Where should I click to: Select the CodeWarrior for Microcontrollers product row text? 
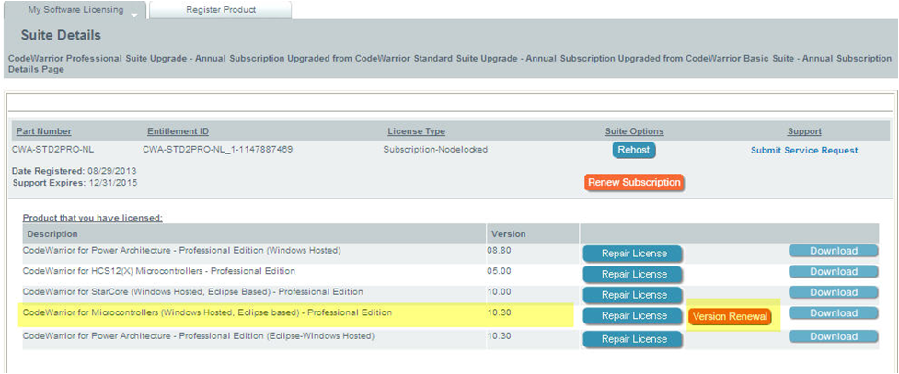pos(207,312)
